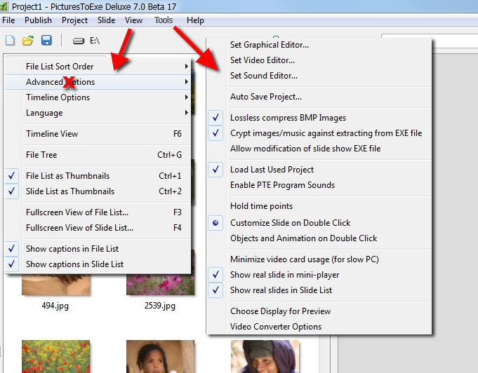
Task: Toggle Crypt images/music against extracting option
Action: [319, 133]
